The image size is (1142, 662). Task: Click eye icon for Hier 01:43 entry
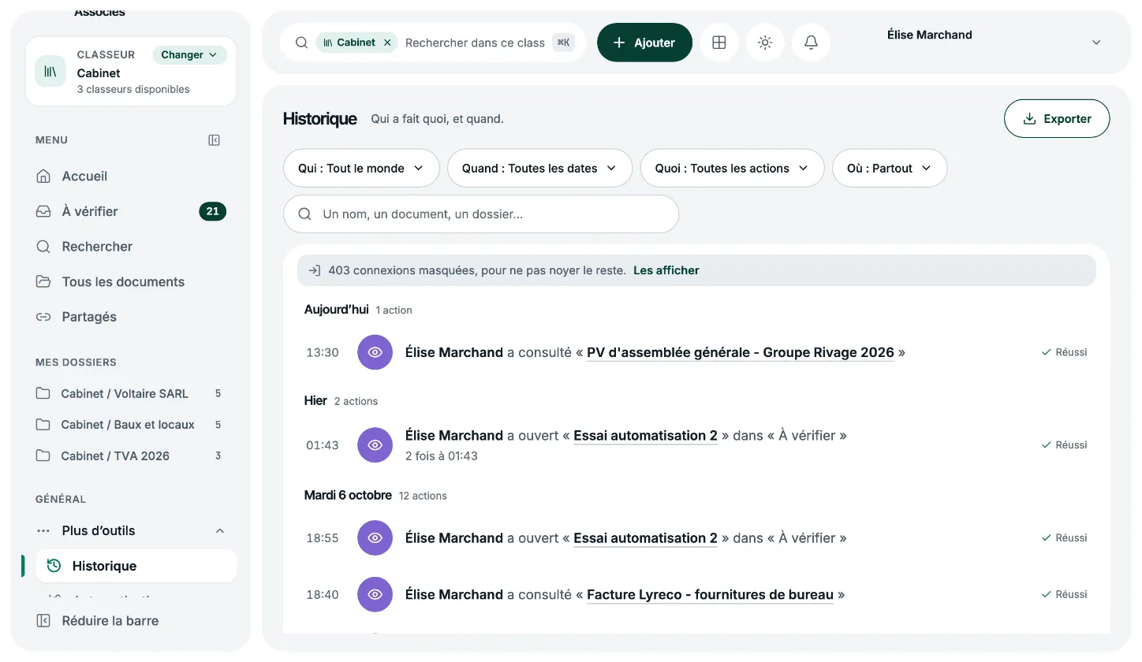pyautogui.click(x=375, y=445)
